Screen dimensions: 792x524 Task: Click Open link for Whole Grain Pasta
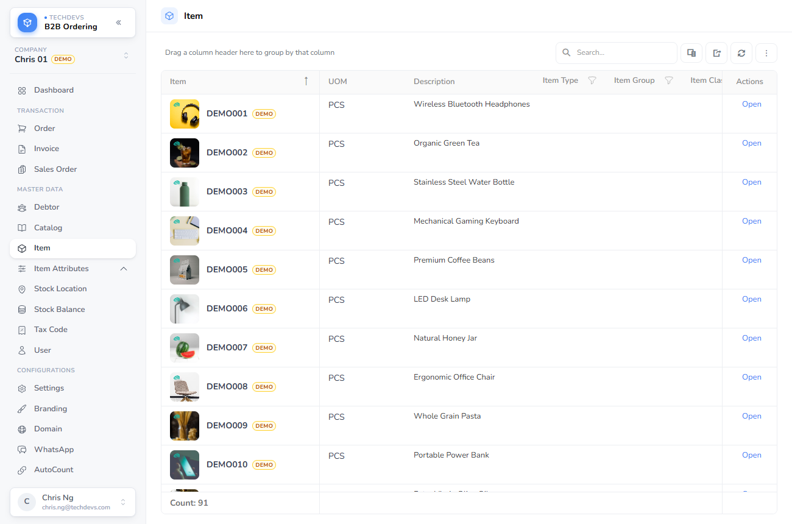pos(751,416)
